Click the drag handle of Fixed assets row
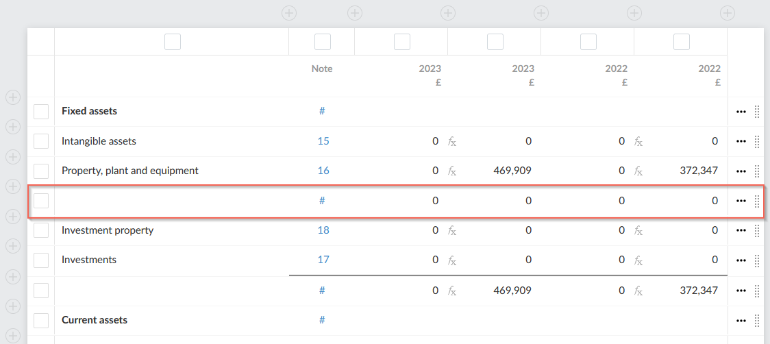 pos(757,112)
